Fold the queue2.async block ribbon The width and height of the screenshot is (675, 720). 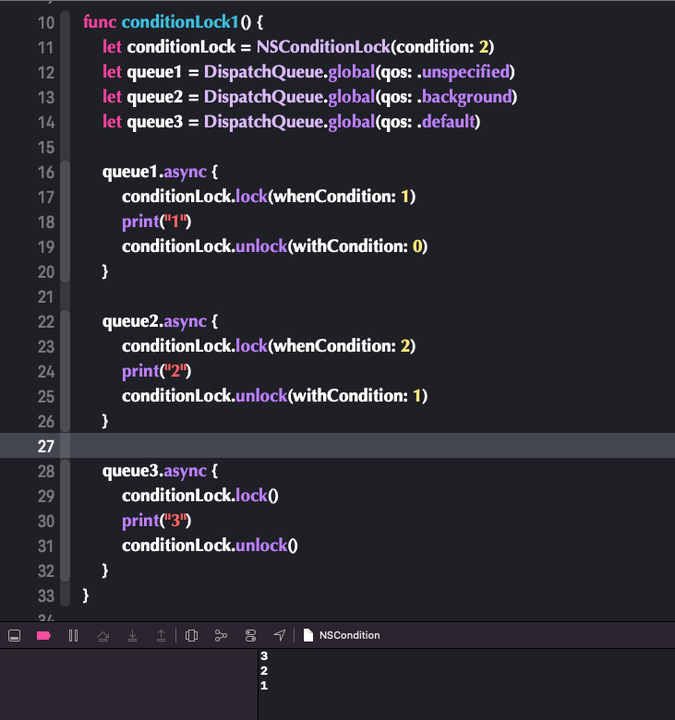(66, 371)
